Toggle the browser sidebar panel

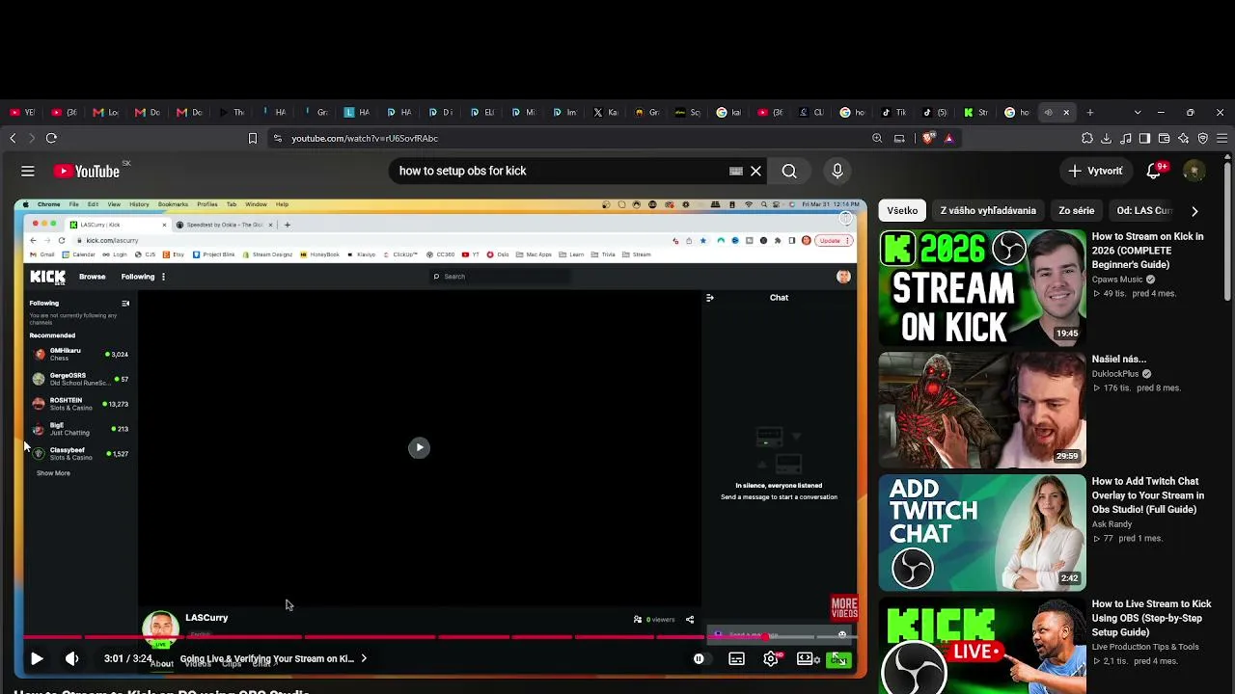click(1145, 139)
